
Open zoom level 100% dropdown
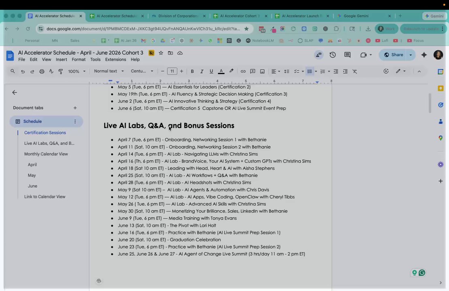click(77, 72)
